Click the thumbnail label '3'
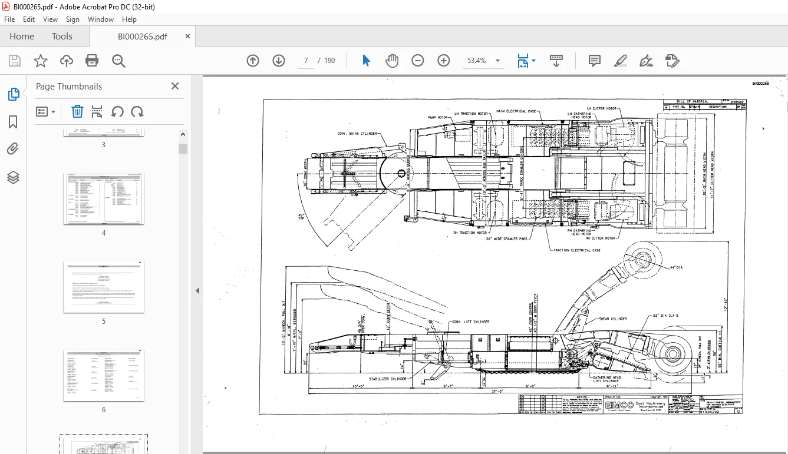Screen dimensions: 788x454 [104, 144]
